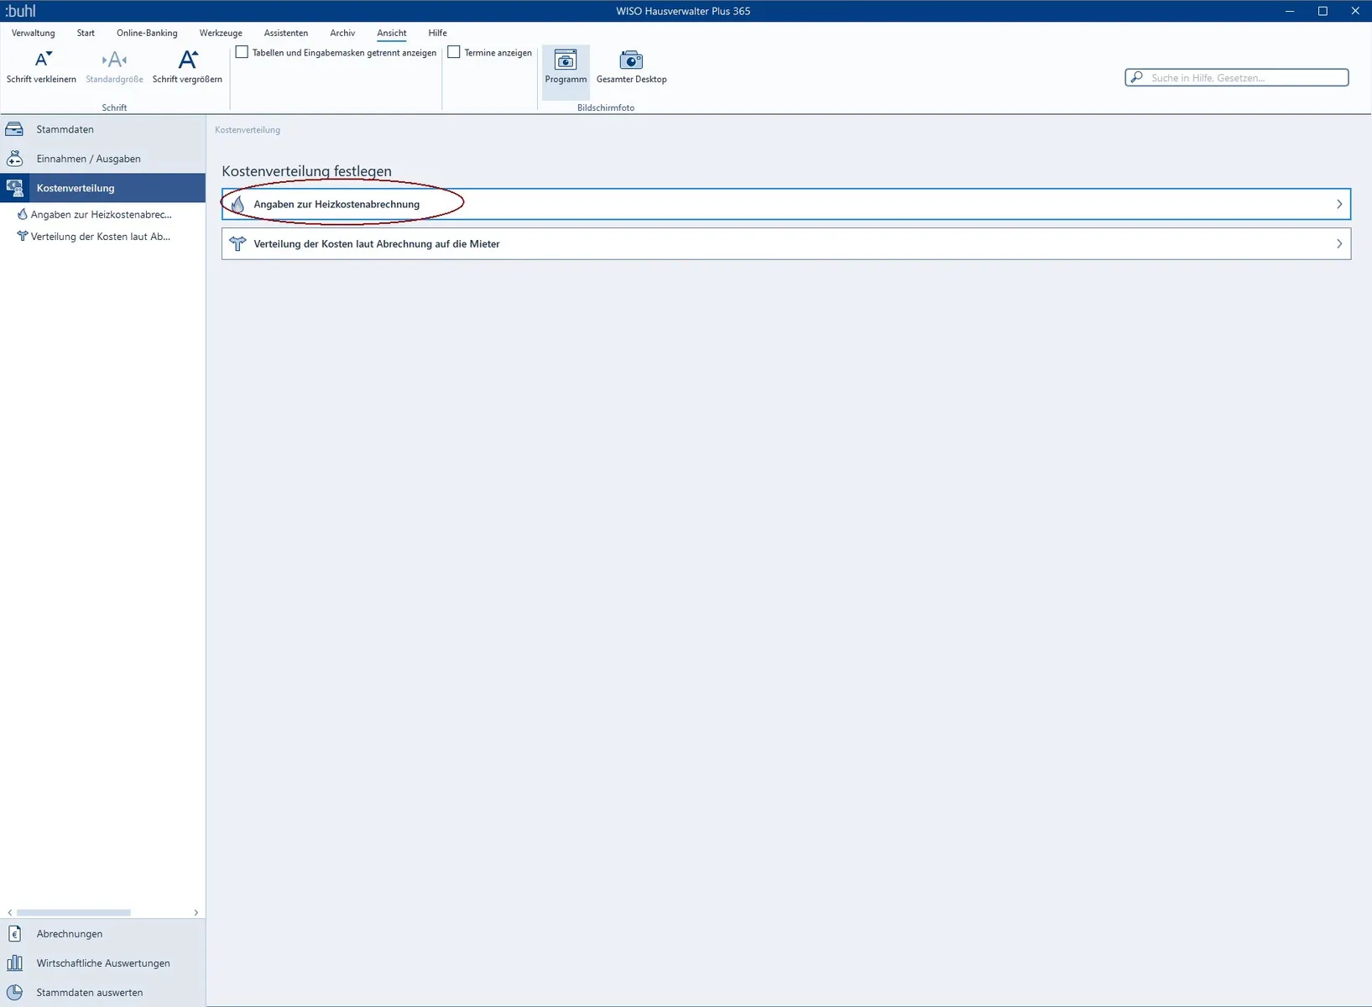The height and width of the screenshot is (1007, 1372).
Task: Expand Verteilung der Kosten row chevron
Action: point(1338,244)
